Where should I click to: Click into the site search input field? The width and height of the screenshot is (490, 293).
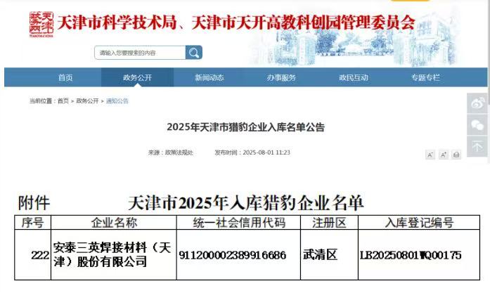(x=139, y=53)
